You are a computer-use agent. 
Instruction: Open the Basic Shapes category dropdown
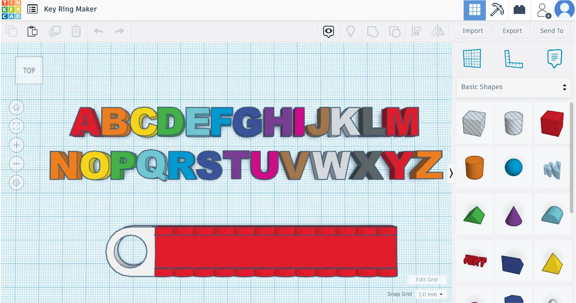pyautogui.click(x=514, y=87)
